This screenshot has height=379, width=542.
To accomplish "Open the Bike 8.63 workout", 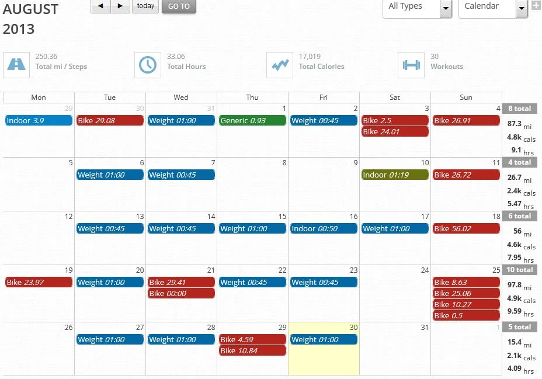I will (466, 282).
